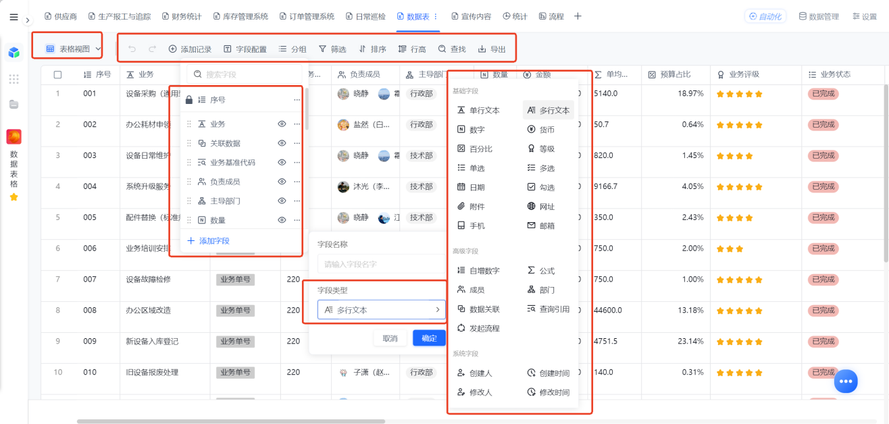889x424 pixels.
Task: Select the 多选 field type
Action: 541,168
